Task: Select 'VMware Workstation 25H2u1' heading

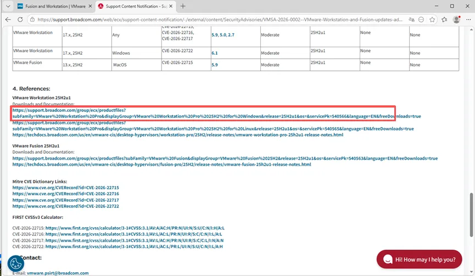Action: [42, 98]
